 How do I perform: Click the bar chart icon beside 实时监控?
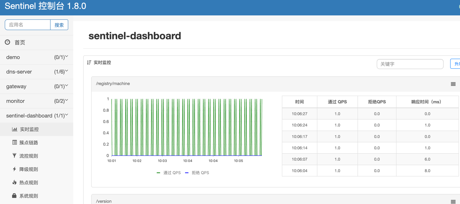coord(14,129)
